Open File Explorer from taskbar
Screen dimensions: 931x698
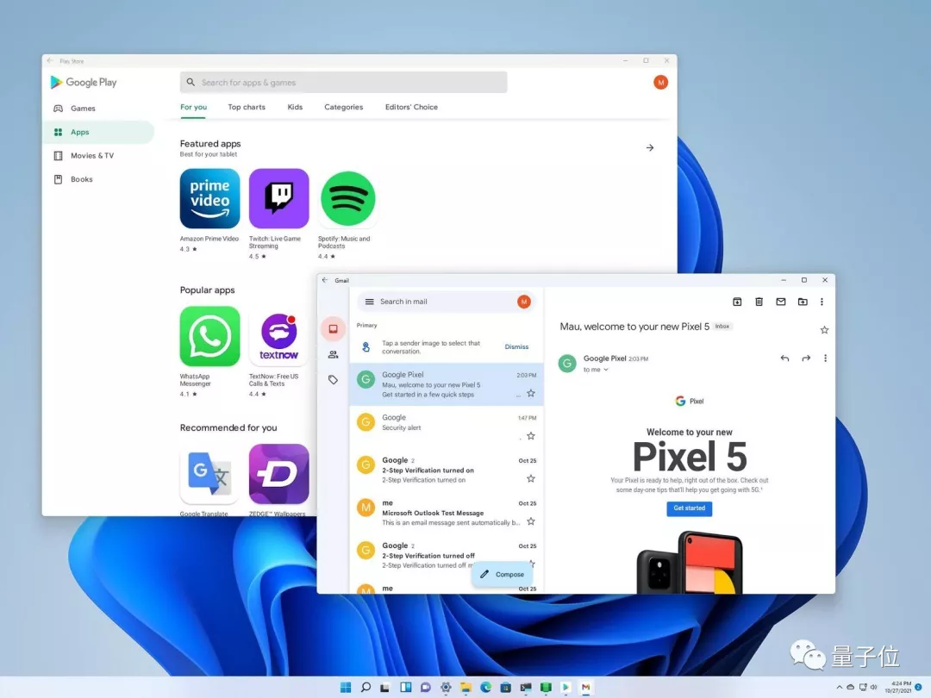[x=465, y=688]
